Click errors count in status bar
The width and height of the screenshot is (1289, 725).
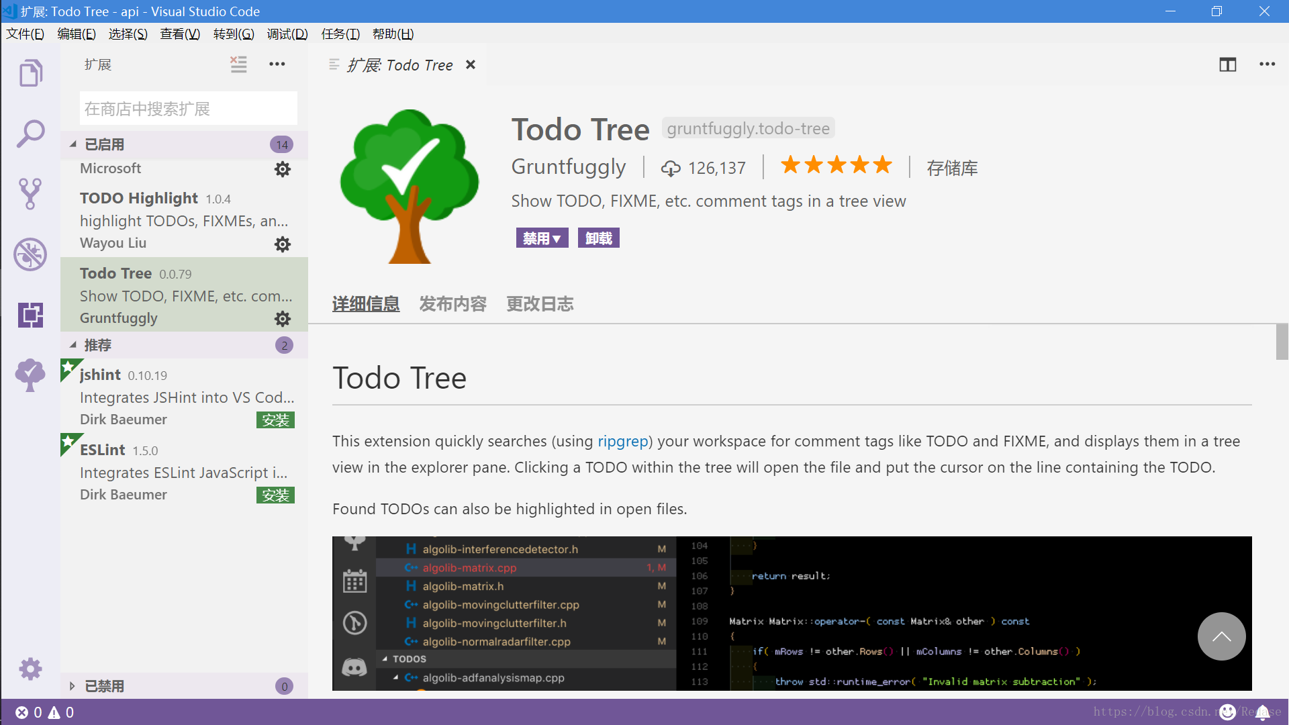pyautogui.click(x=29, y=712)
